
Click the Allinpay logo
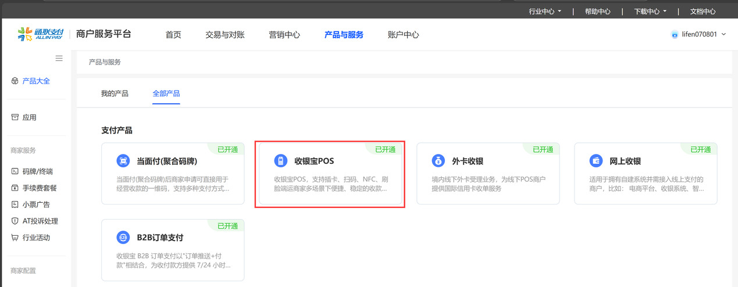(x=40, y=34)
